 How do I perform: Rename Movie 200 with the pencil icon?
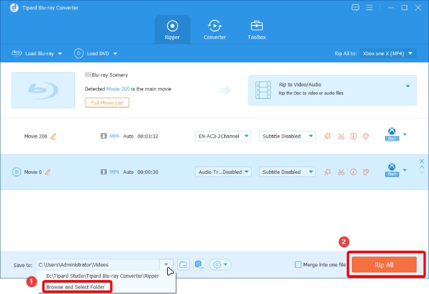[x=53, y=136]
